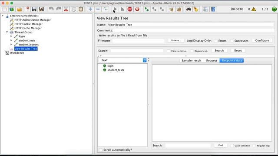This screenshot has height=156, width=278.
Task: Stop the running test with Stop icon
Action: (x=130, y=9)
